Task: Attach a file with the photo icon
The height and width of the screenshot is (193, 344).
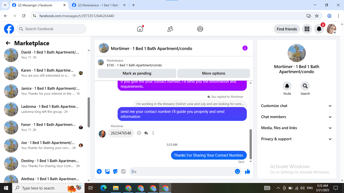Action: tap(107, 171)
